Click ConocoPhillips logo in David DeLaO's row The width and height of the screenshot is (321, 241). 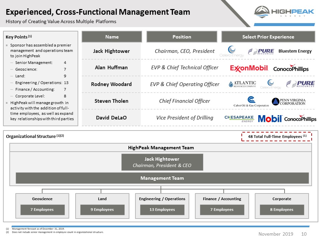[300, 118]
